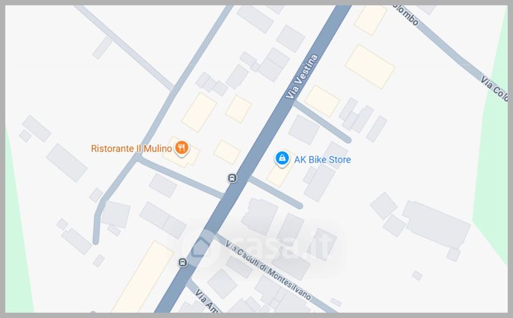
Task: Select the bus stop icon near Via Caduti di Montesilvano
Action: (183, 263)
